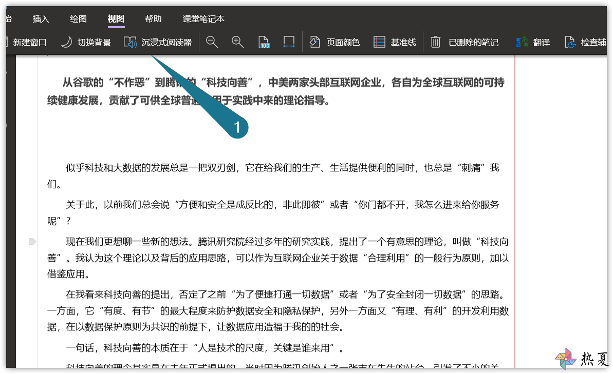
Task: Click the 基准线 rule lines icon
Action: click(379, 42)
